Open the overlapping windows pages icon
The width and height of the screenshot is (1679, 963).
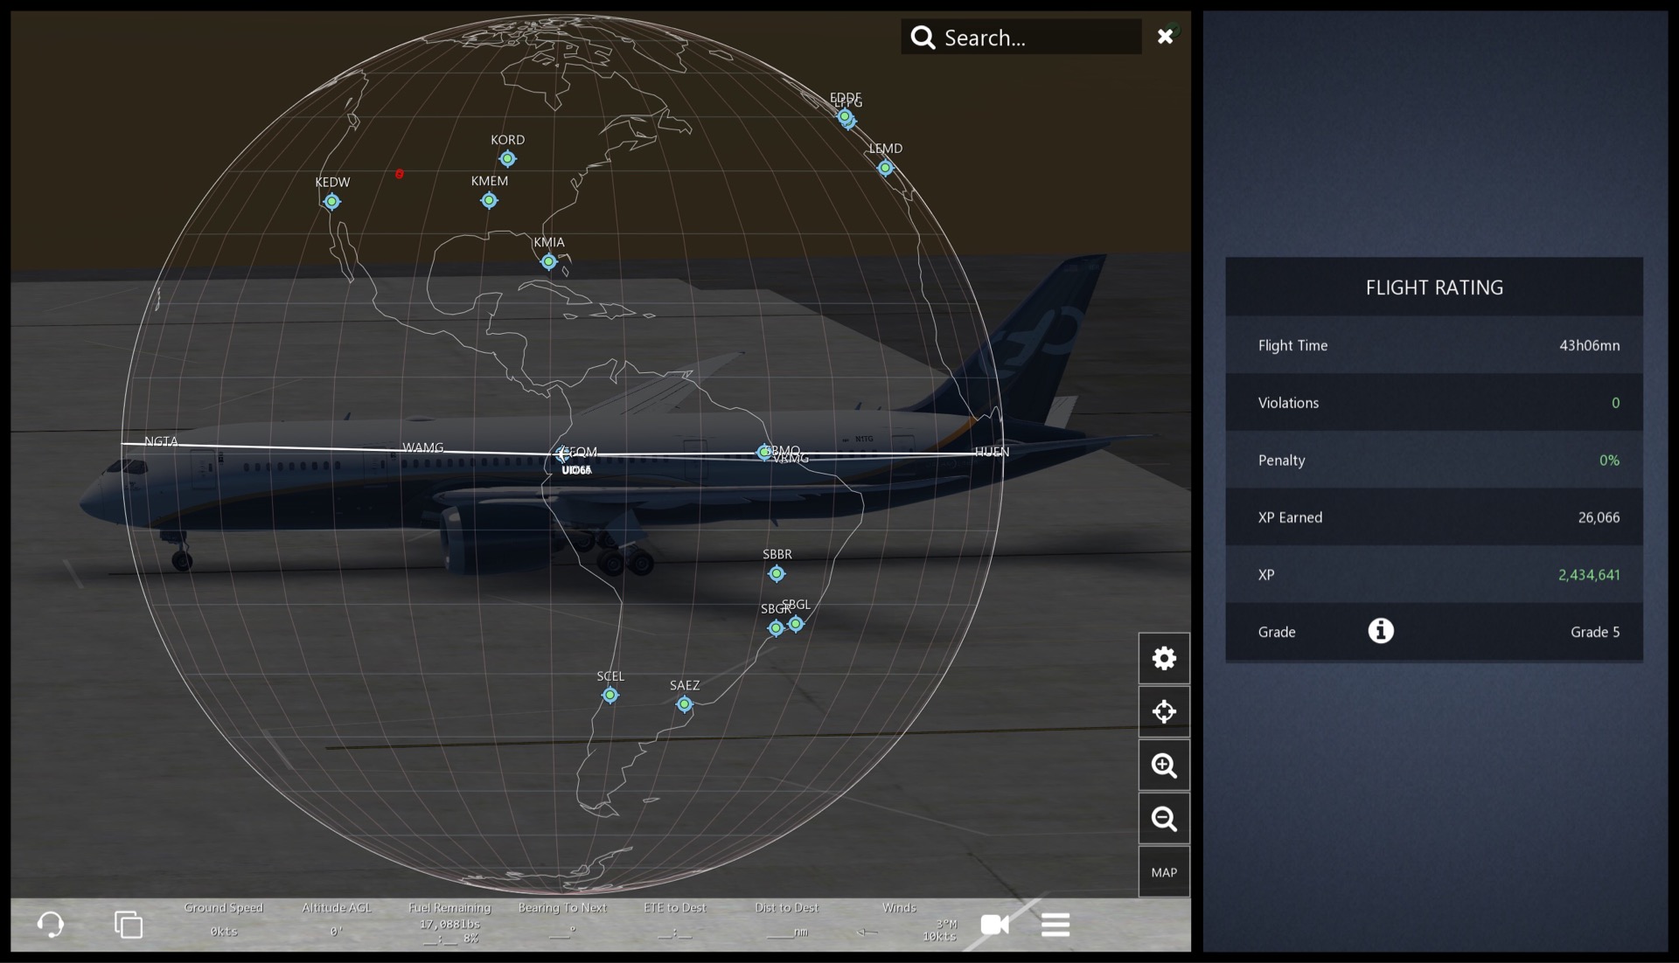pyautogui.click(x=129, y=924)
